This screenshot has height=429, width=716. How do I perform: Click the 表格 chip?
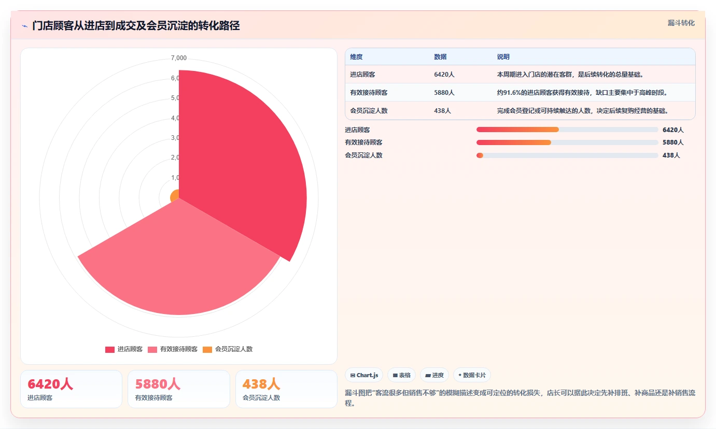pyautogui.click(x=402, y=375)
